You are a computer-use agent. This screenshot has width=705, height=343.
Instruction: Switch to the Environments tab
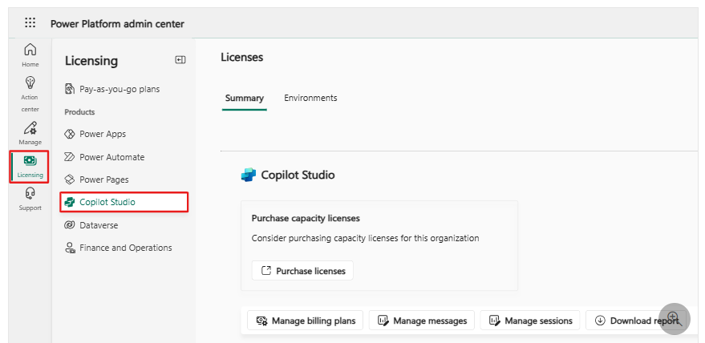coord(310,98)
